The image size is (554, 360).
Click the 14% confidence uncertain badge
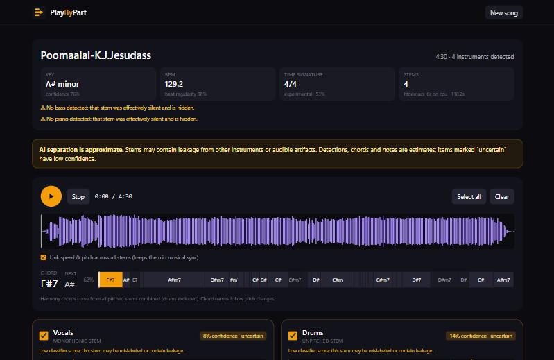pos(481,336)
